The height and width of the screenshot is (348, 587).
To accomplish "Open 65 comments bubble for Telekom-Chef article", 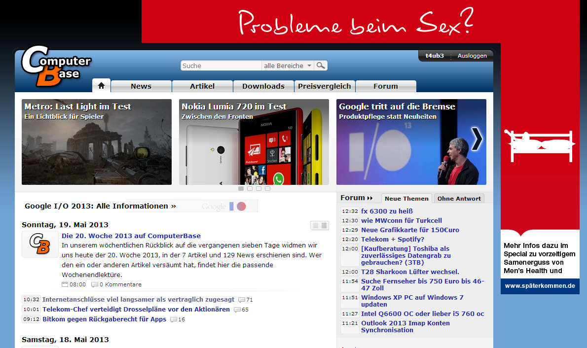I will (x=241, y=310).
